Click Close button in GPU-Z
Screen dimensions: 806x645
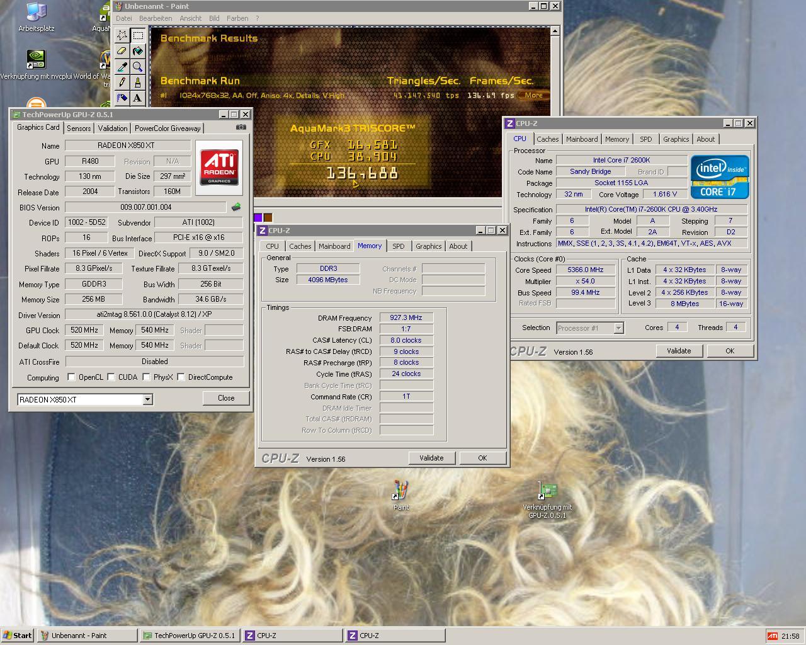click(226, 398)
